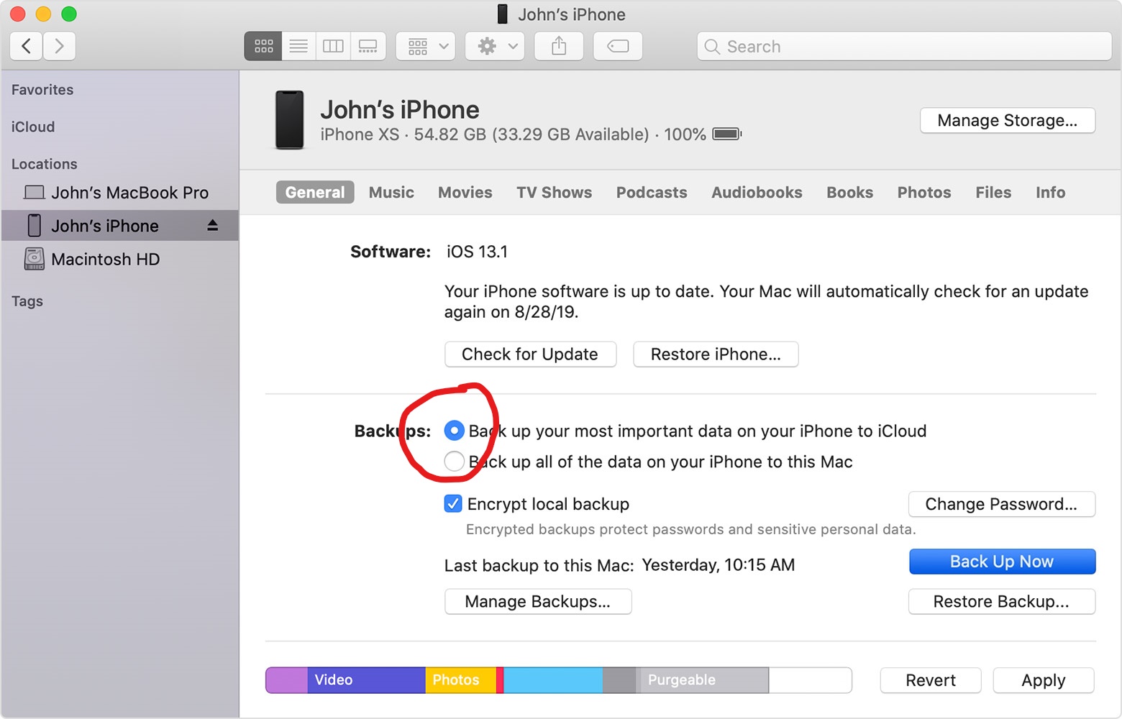Switch to the General tab
The image size is (1122, 719).
315,192
